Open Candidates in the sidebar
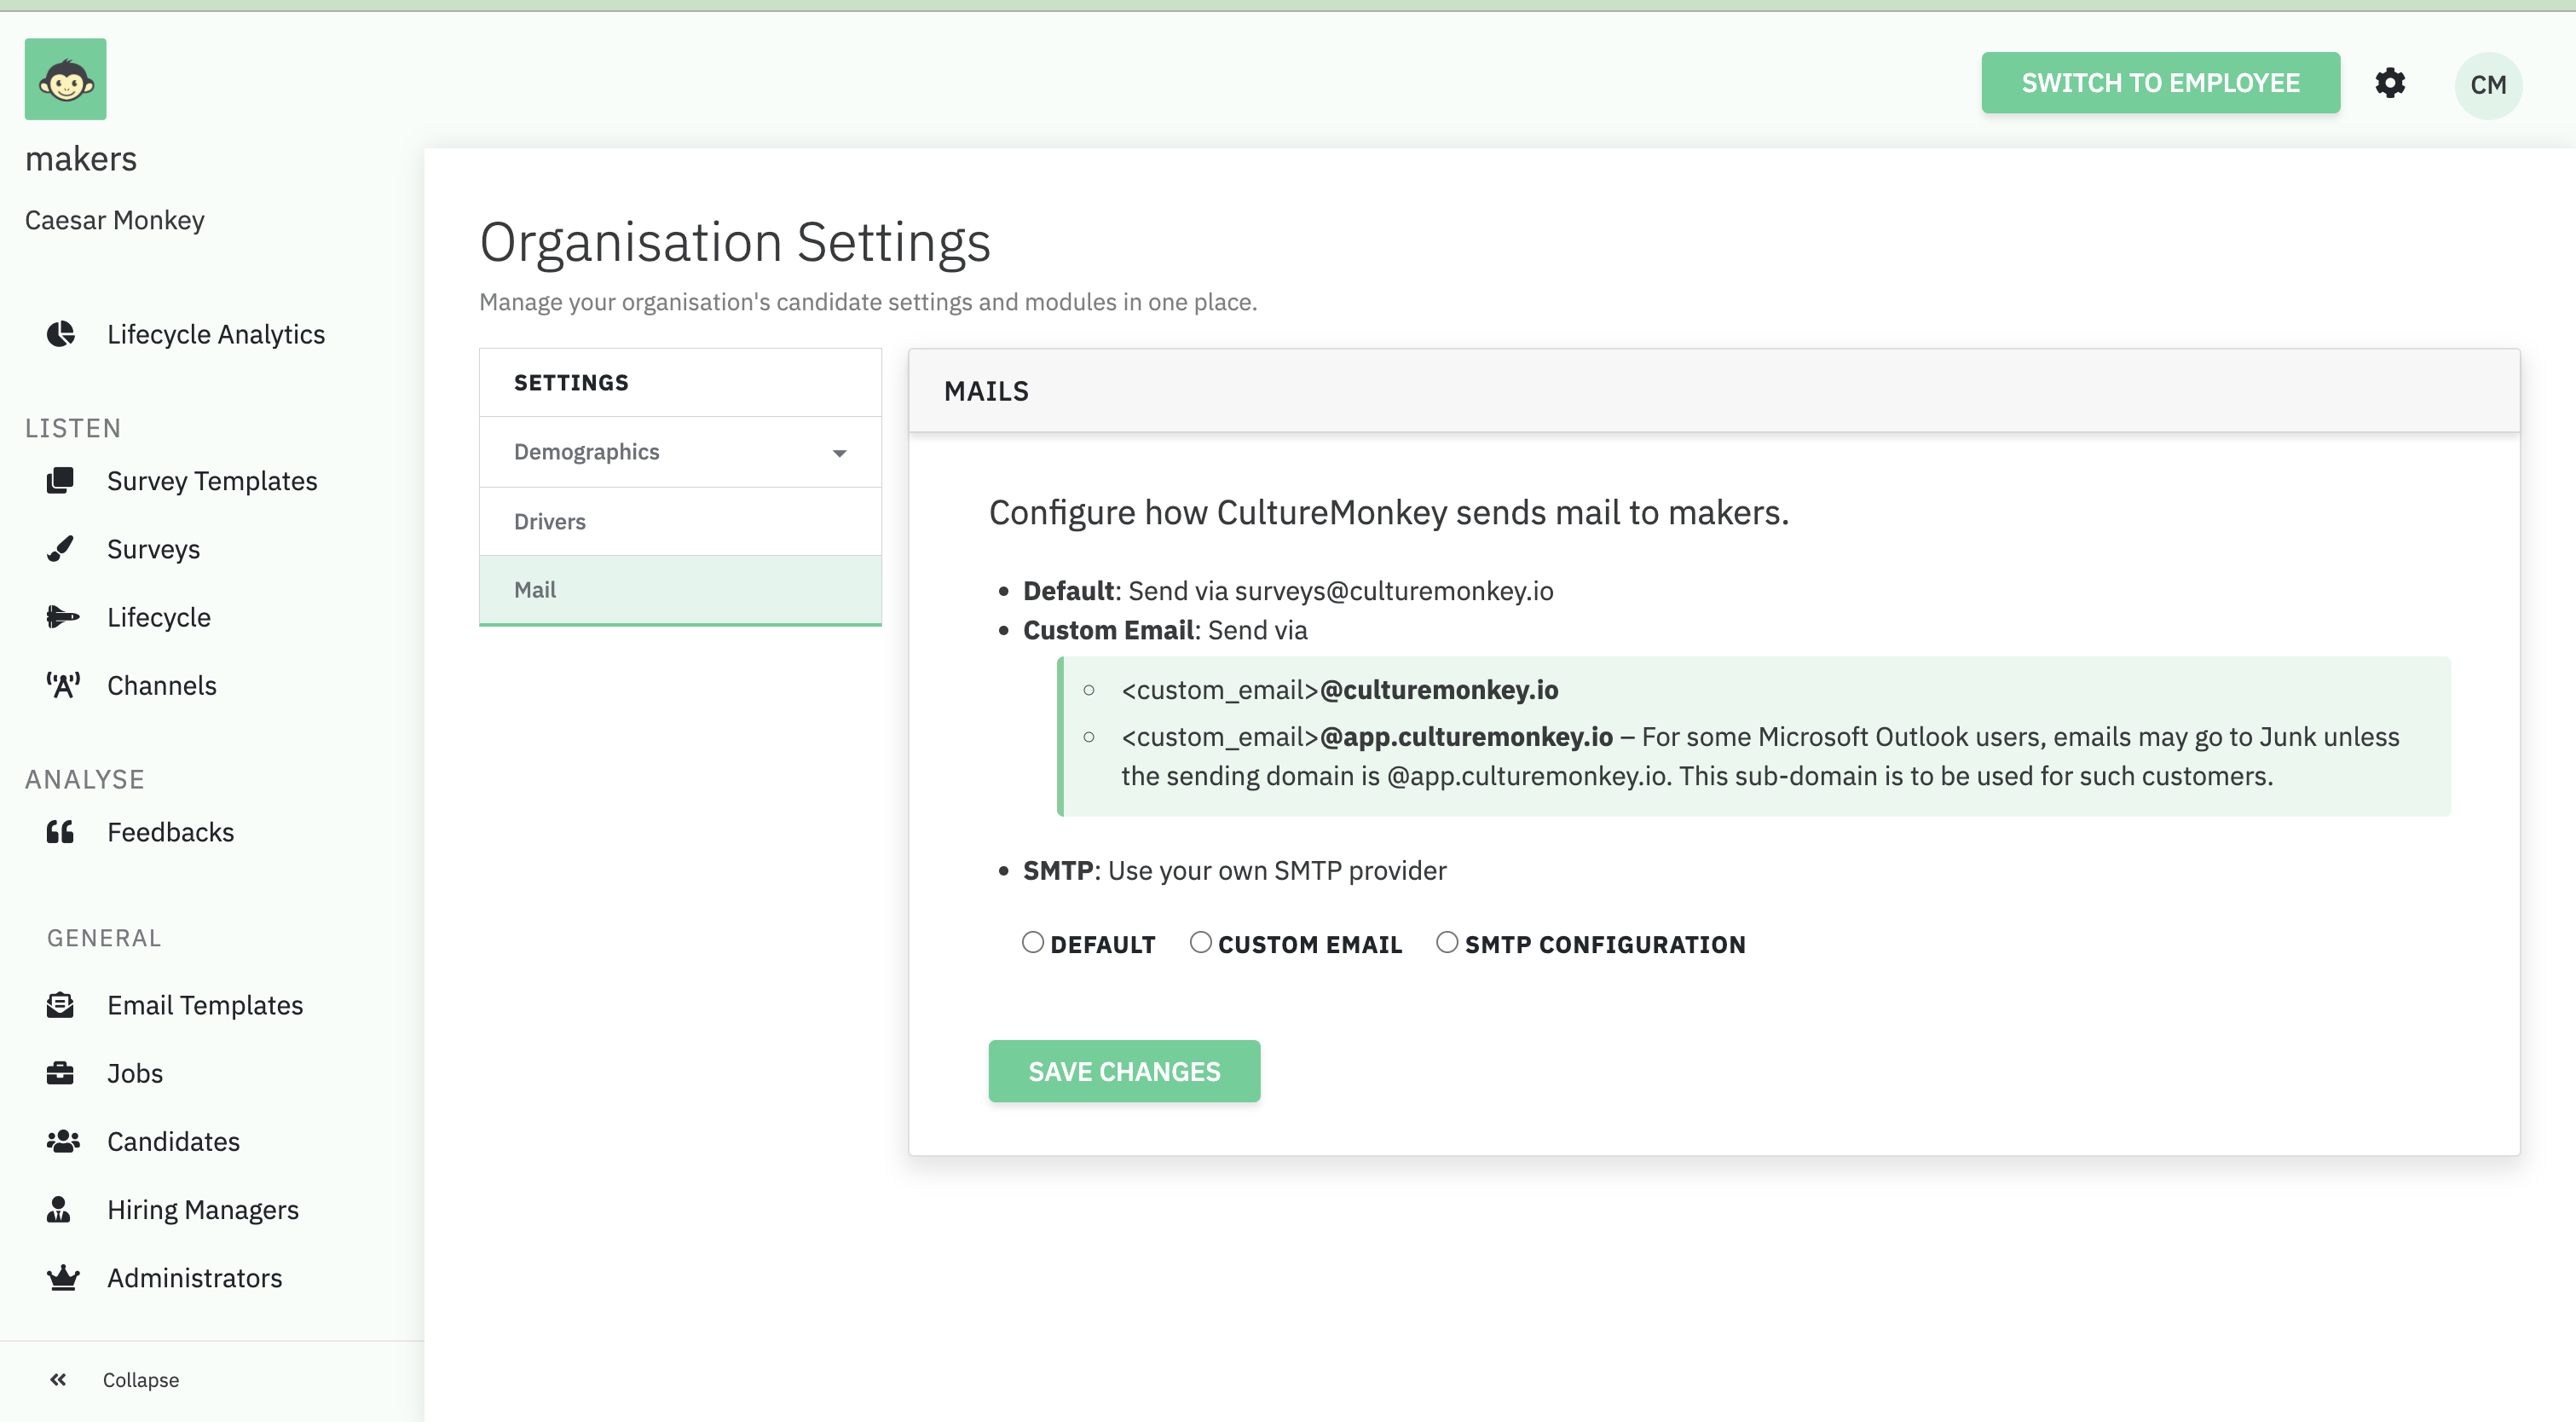This screenshot has width=2576, height=1422. [x=173, y=1141]
